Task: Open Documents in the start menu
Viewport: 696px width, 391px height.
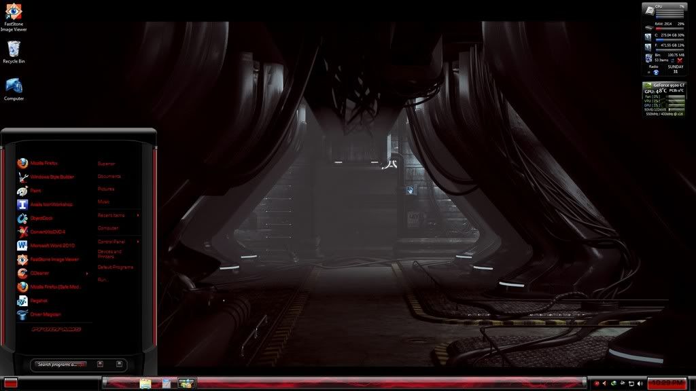Action: pyautogui.click(x=109, y=176)
